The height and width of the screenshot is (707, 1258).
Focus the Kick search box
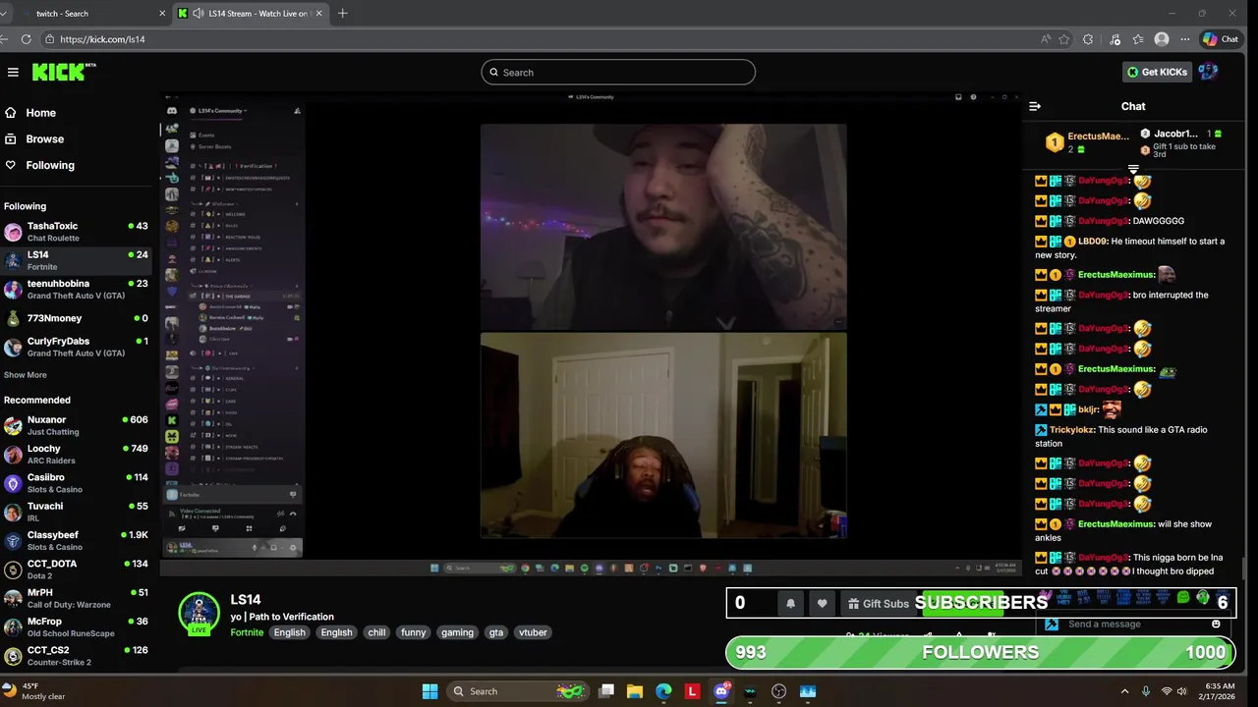618,72
